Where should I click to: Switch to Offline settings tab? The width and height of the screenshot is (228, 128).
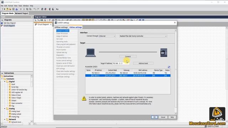[61, 27]
